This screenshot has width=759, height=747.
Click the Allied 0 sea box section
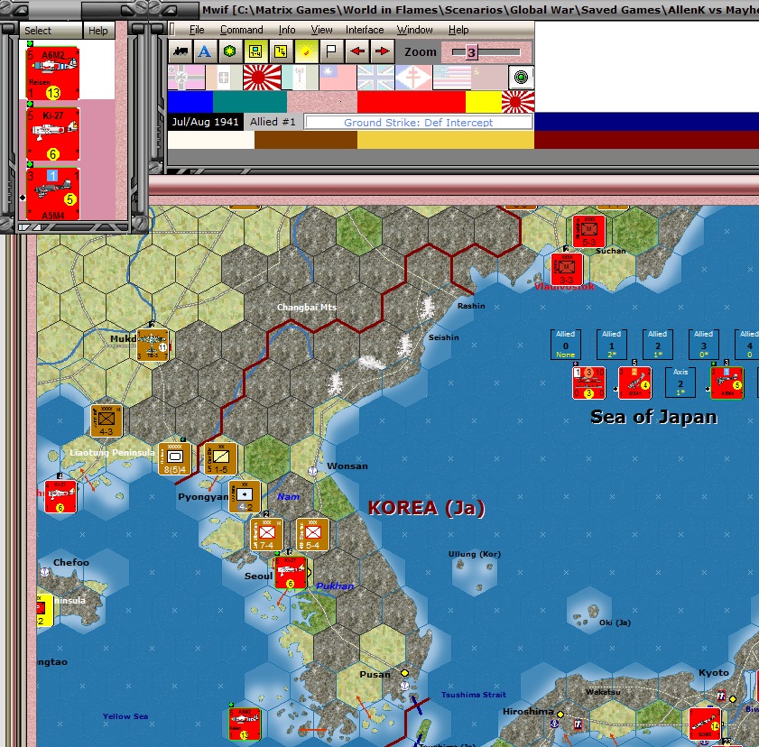565,344
